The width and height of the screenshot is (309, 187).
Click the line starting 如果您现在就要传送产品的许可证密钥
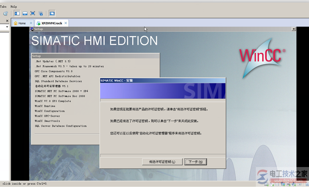(159, 109)
